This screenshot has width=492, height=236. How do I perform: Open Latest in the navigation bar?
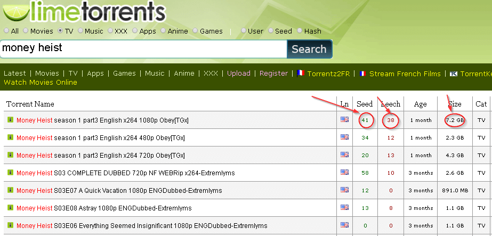coord(15,74)
